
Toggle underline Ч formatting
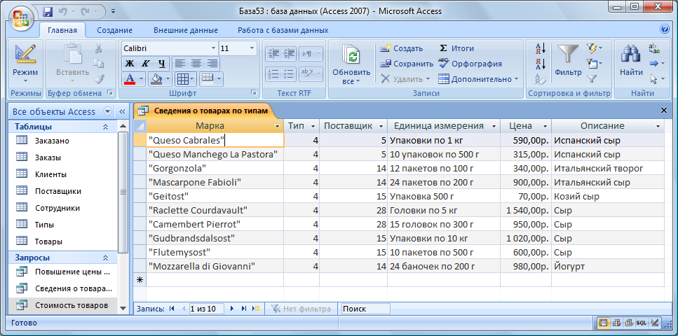tap(161, 64)
